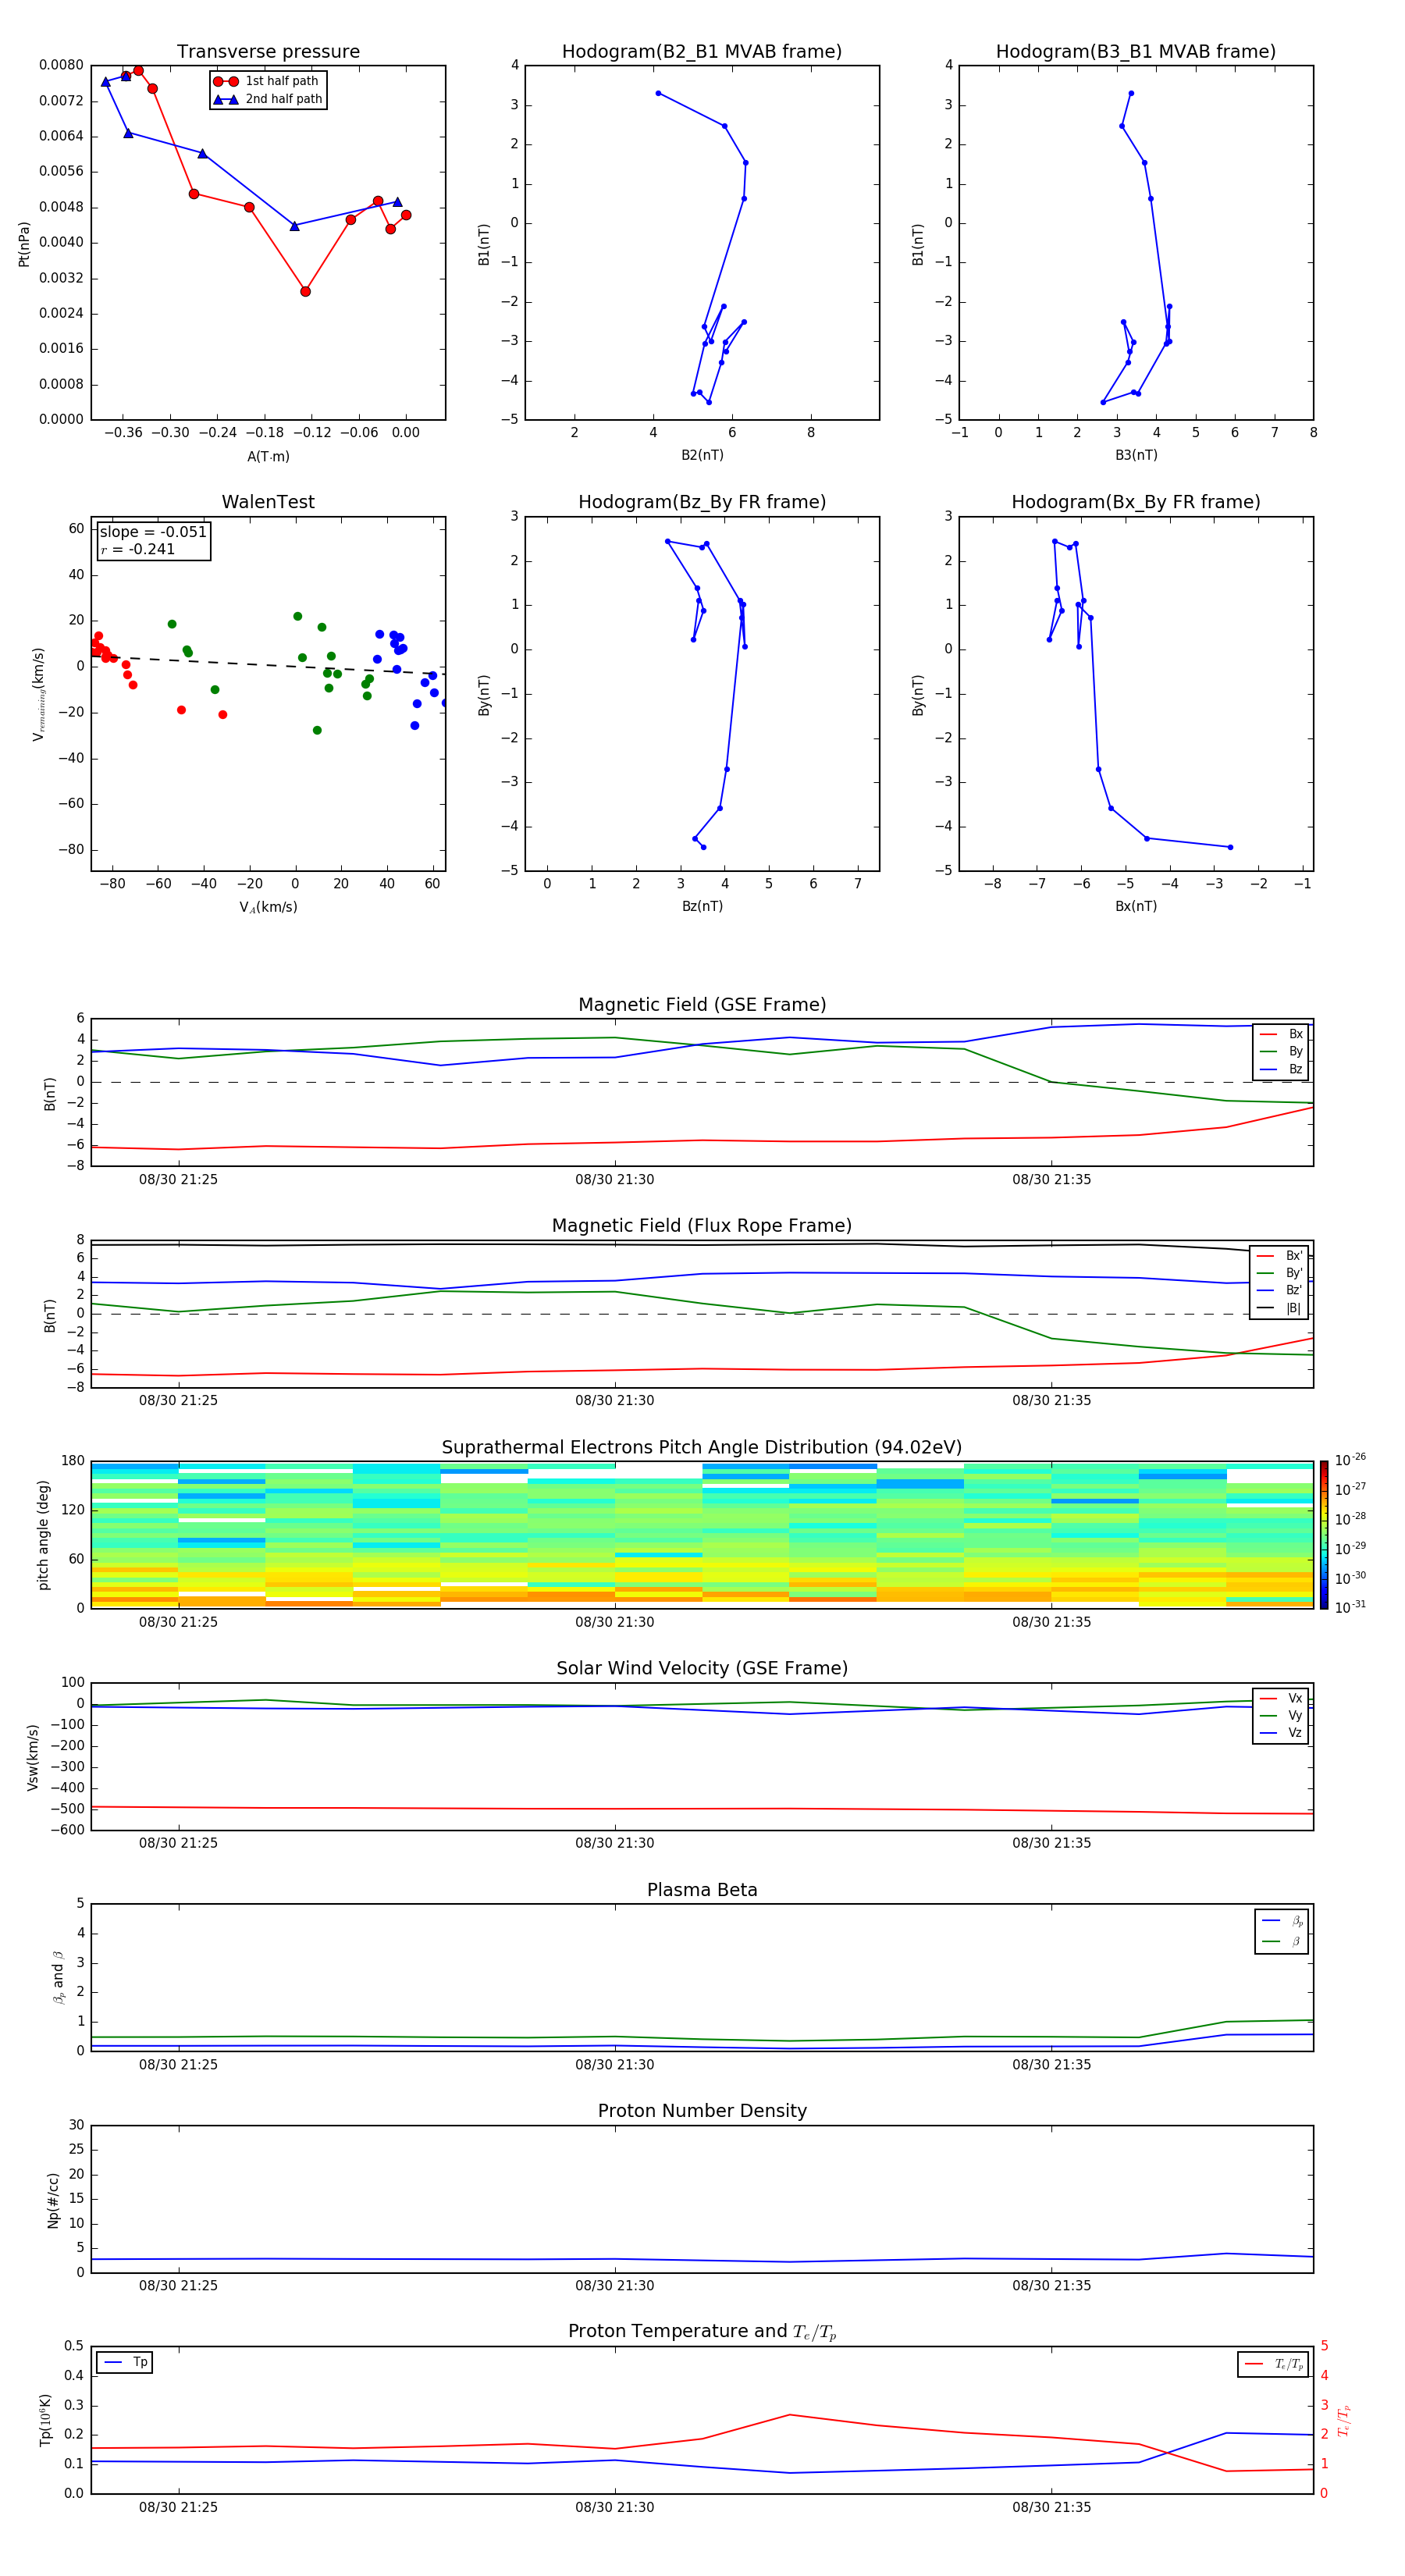Click the "Magnetic Field (GSE Frame)" title
The width and height of the screenshot is (1405, 2576).
(702, 1005)
